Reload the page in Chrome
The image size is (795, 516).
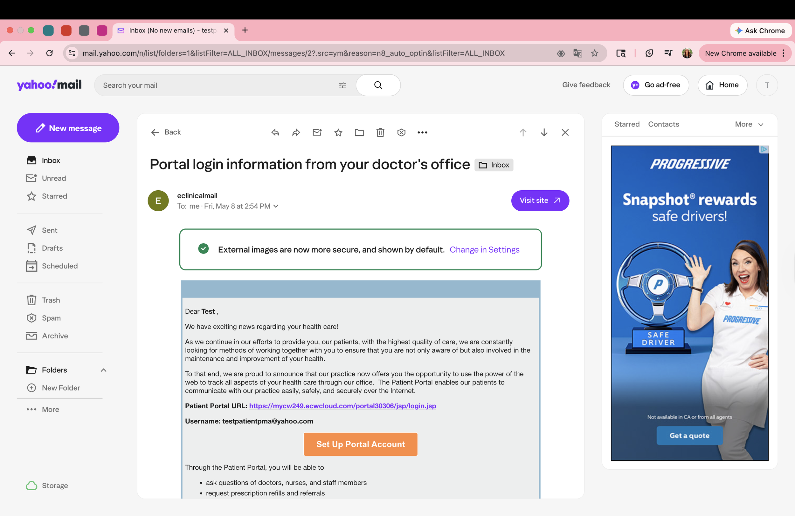pyautogui.click(x=49, y=53)
